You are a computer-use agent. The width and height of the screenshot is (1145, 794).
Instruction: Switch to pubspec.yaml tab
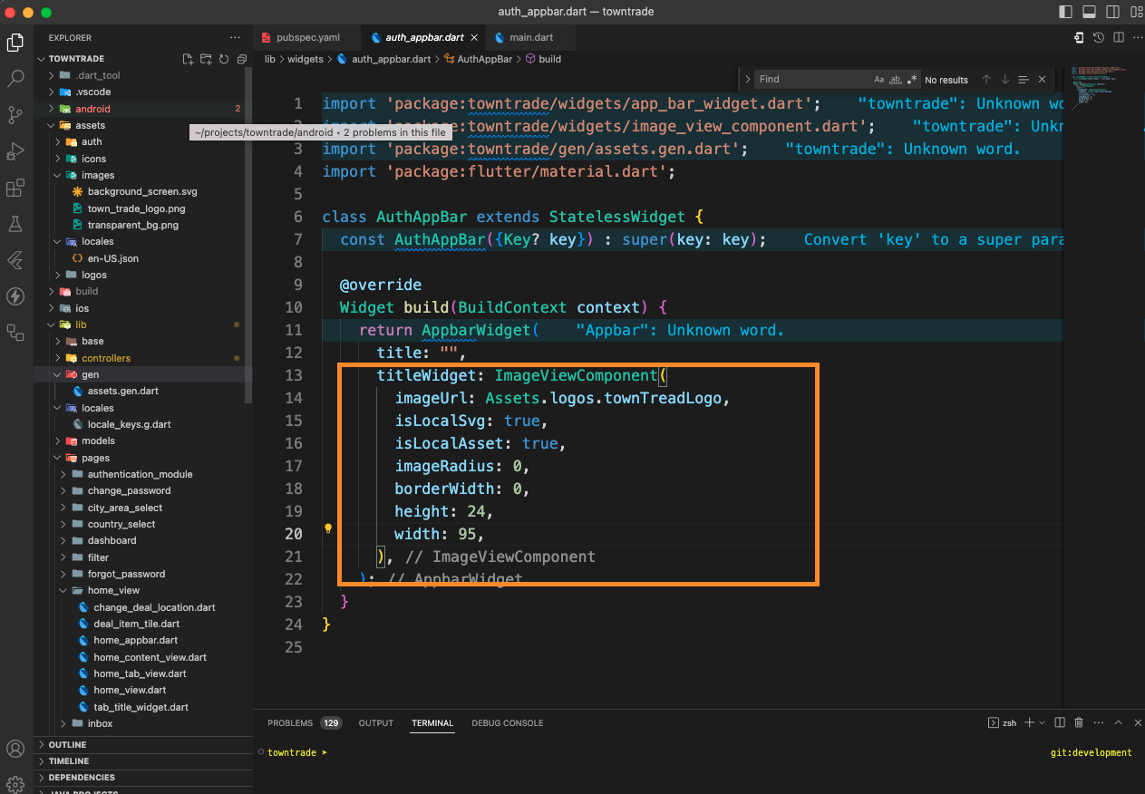[x=307, y=38]
